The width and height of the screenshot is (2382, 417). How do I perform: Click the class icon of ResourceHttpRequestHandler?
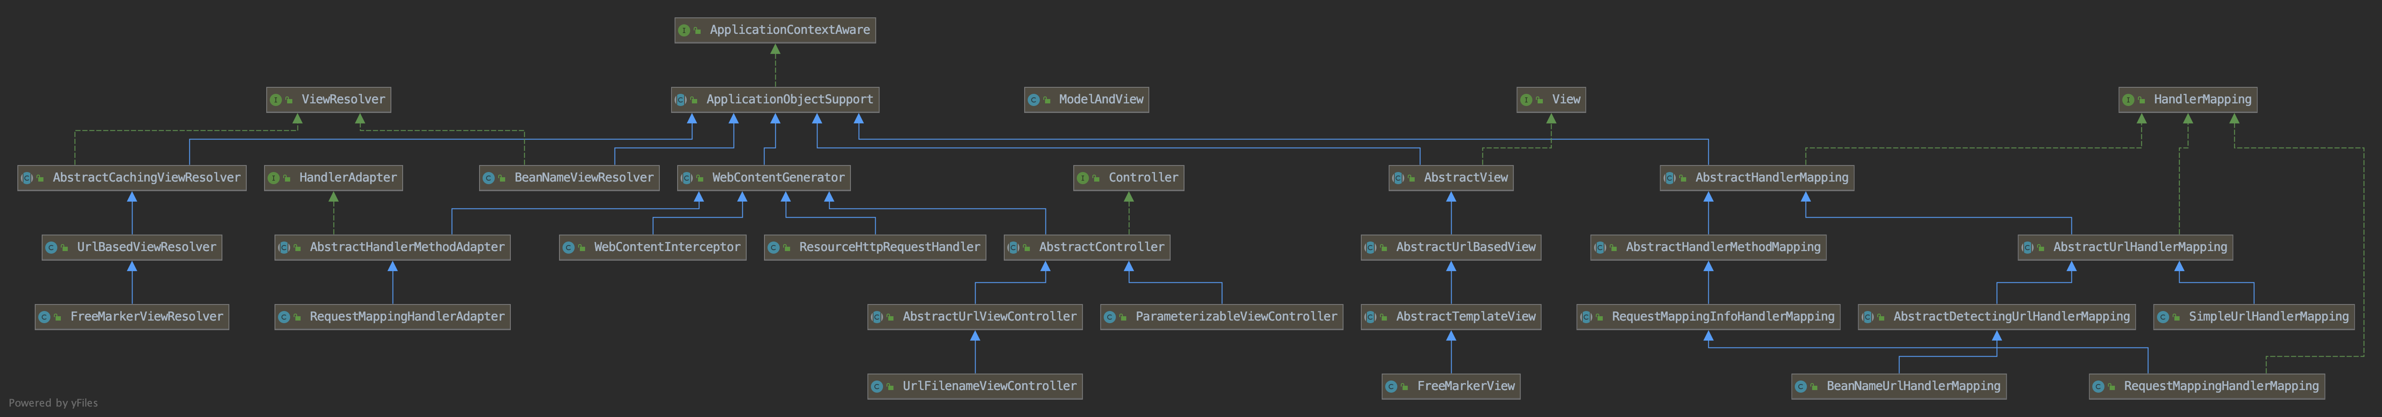pyautogui.click(x=774, y=248)
